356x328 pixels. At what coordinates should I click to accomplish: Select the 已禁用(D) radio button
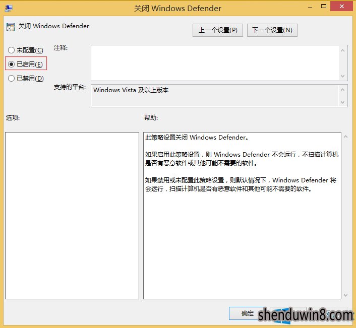pos(26,78)
